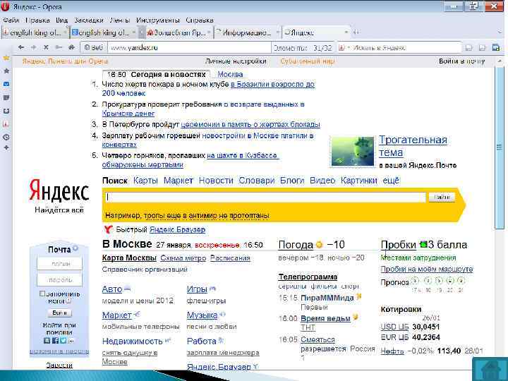
Task: Click the red Yandex panel icon in sidebar
Action: 6,123
